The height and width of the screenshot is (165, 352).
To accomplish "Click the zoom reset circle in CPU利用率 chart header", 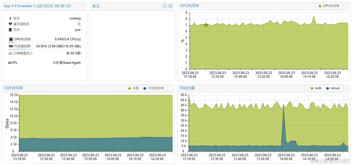I will (x=346, y=6).
